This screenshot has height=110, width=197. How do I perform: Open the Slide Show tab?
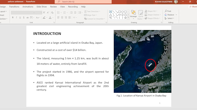[x=42, y=7]
